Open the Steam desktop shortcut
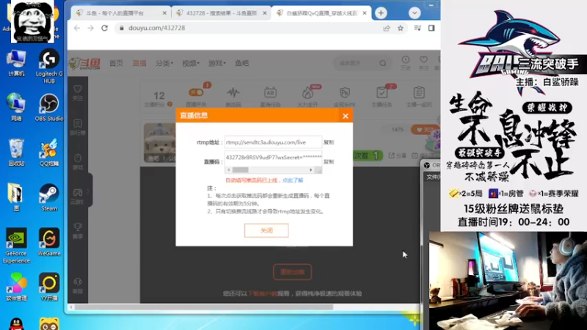This screenshot has height=330, width=587. tap(49, 197)
